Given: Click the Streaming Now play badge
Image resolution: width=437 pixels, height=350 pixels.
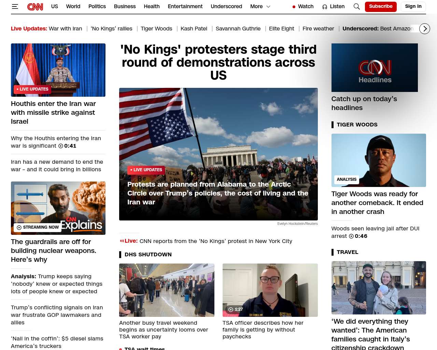Looking at the screenshot, I should pyautogui.click(x=38, y=227).
